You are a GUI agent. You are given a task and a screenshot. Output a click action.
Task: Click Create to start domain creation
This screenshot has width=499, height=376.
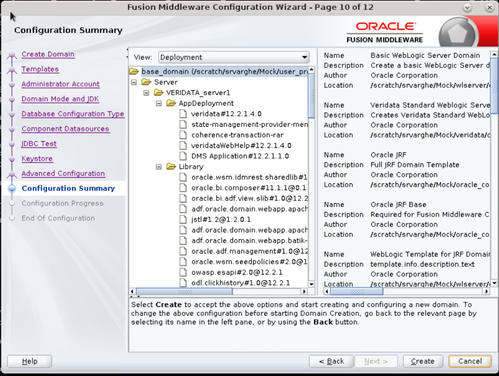[423, 361]
